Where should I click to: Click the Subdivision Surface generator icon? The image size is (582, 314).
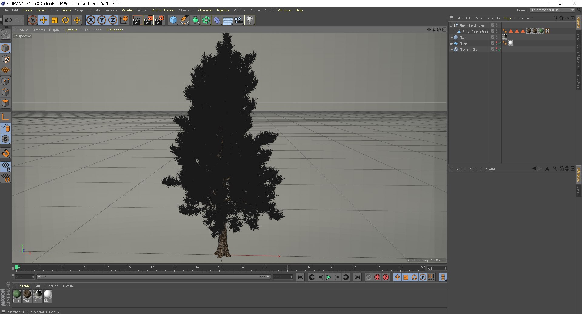coord(195,20)
